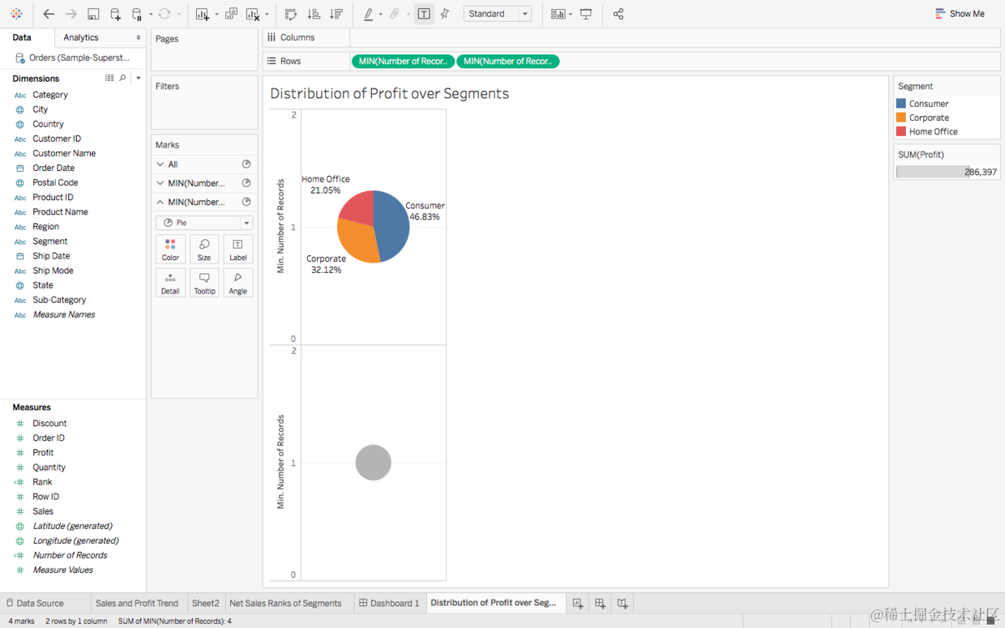This screenshot has height=628, width=1005.
Task: Collapse the second MIN(Number...) marks section
Action: [160, 203]
